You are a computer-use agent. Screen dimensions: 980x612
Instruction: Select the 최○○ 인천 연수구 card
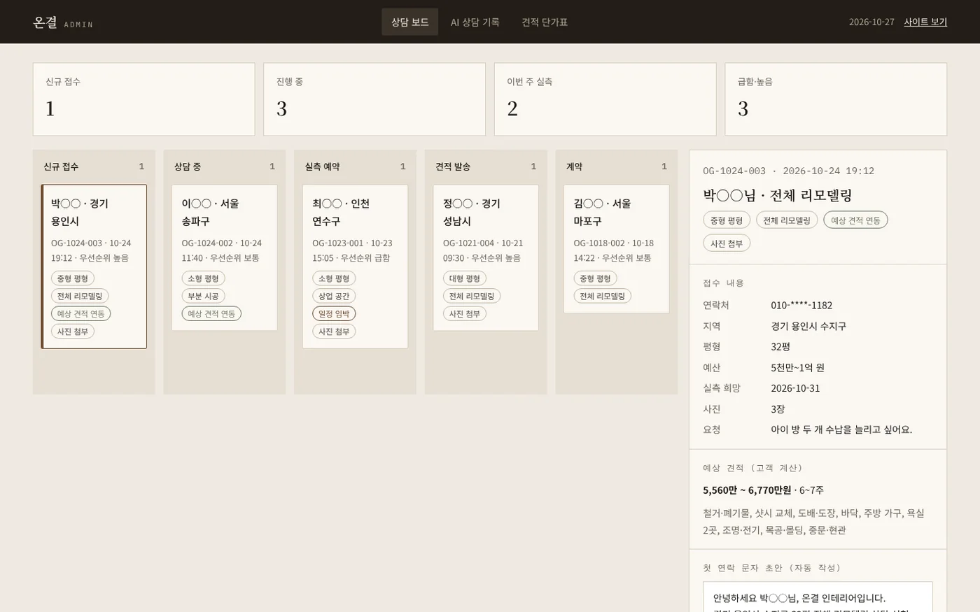pos(355,266)
